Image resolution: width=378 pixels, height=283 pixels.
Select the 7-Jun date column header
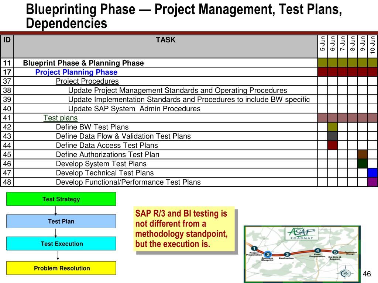(343, 46)
